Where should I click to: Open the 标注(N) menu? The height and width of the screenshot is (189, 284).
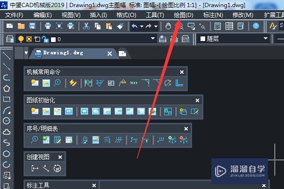213,15
